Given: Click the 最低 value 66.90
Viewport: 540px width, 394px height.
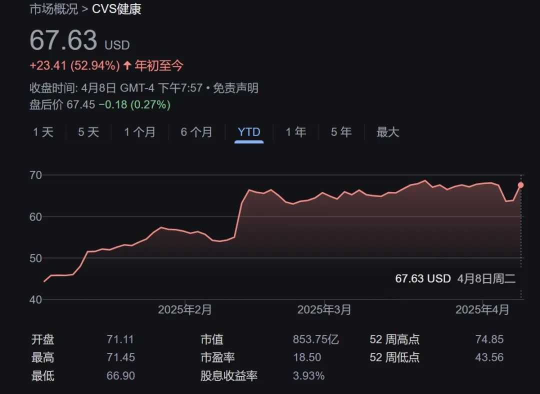Looking at the screenshot, I should click(121, 375).
